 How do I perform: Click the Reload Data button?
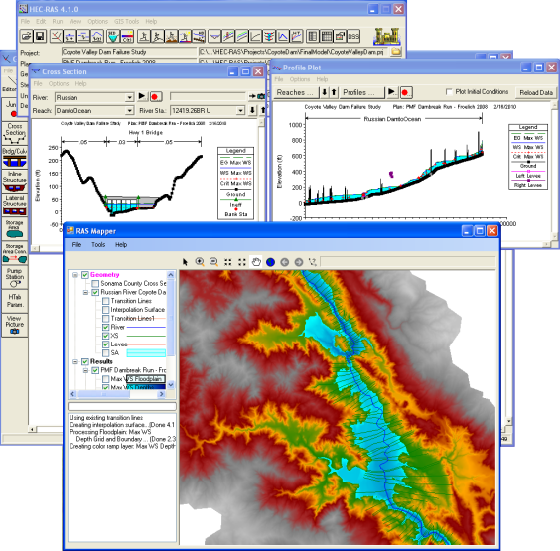coord(536,93)
